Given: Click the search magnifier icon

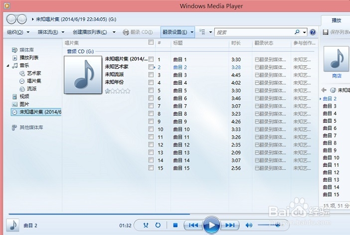Looking at the screenshot, I should [297, 32].
